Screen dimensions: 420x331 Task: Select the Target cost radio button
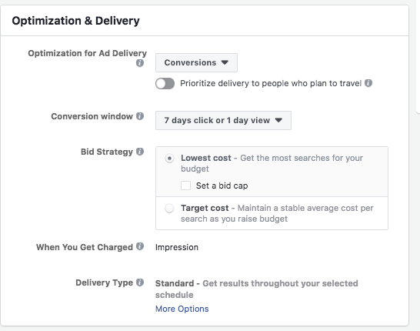(x=169, y=209)
